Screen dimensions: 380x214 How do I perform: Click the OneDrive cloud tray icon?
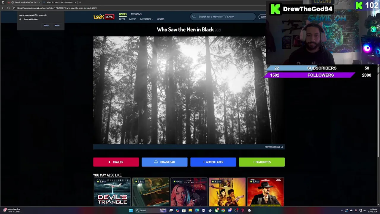[x=351, y=210]
